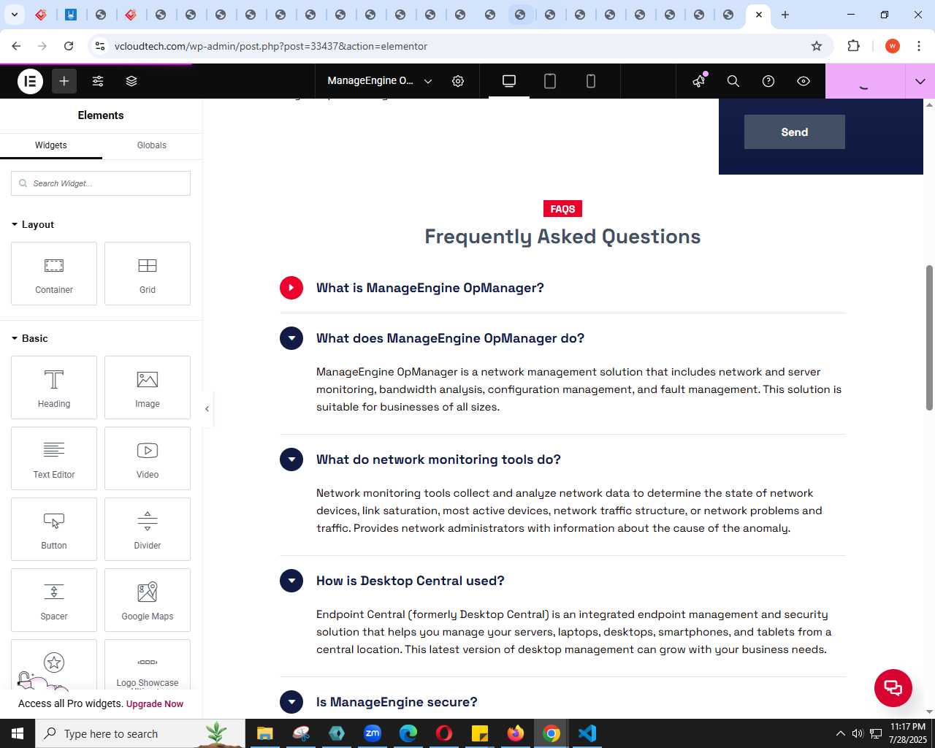The image size is (935, 748).
Task: Open the Windows Start menu
Action: (18, 733)
